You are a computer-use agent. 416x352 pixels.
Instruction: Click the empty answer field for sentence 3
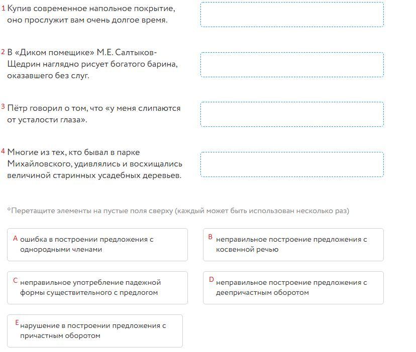292,114
